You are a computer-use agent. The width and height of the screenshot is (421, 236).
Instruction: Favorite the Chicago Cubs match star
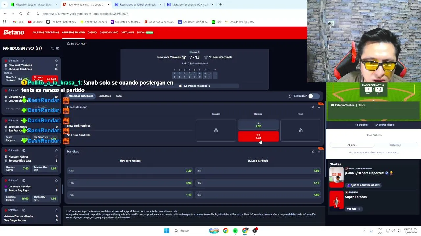pos(56,90)
